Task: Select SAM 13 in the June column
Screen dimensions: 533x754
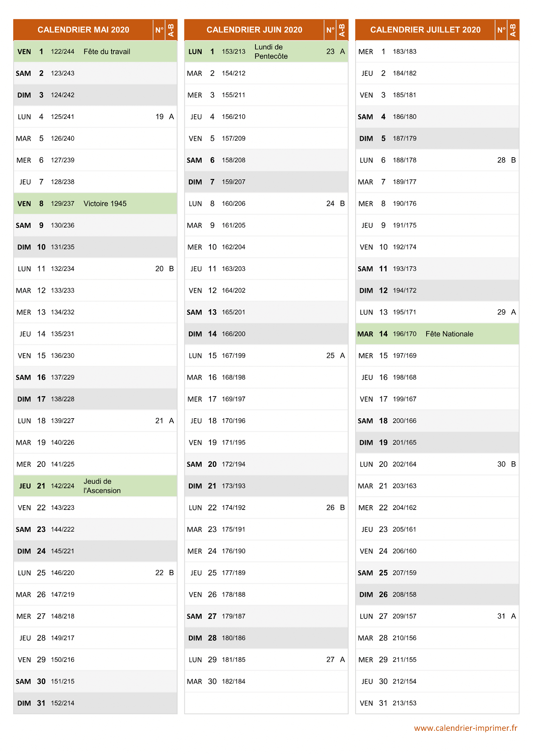Action: click(266, 312)
